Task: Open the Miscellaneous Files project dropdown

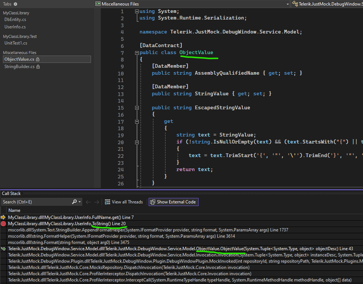Action: [288, 4]
